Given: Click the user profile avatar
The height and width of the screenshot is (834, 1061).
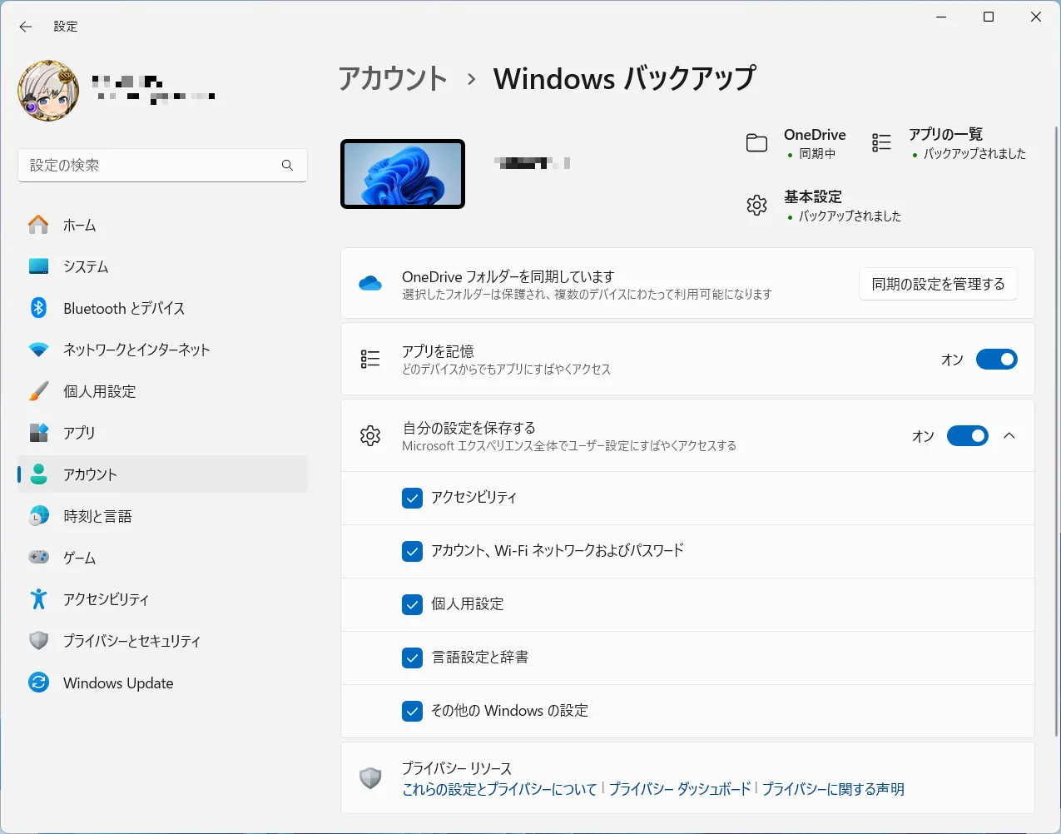Looking at the screenshot, I should (49, 91).
